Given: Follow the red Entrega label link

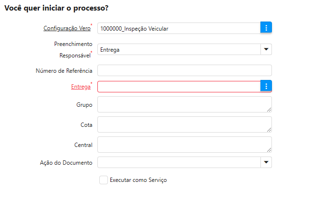Looking at the screenshot, I should (x=80, y=87).
